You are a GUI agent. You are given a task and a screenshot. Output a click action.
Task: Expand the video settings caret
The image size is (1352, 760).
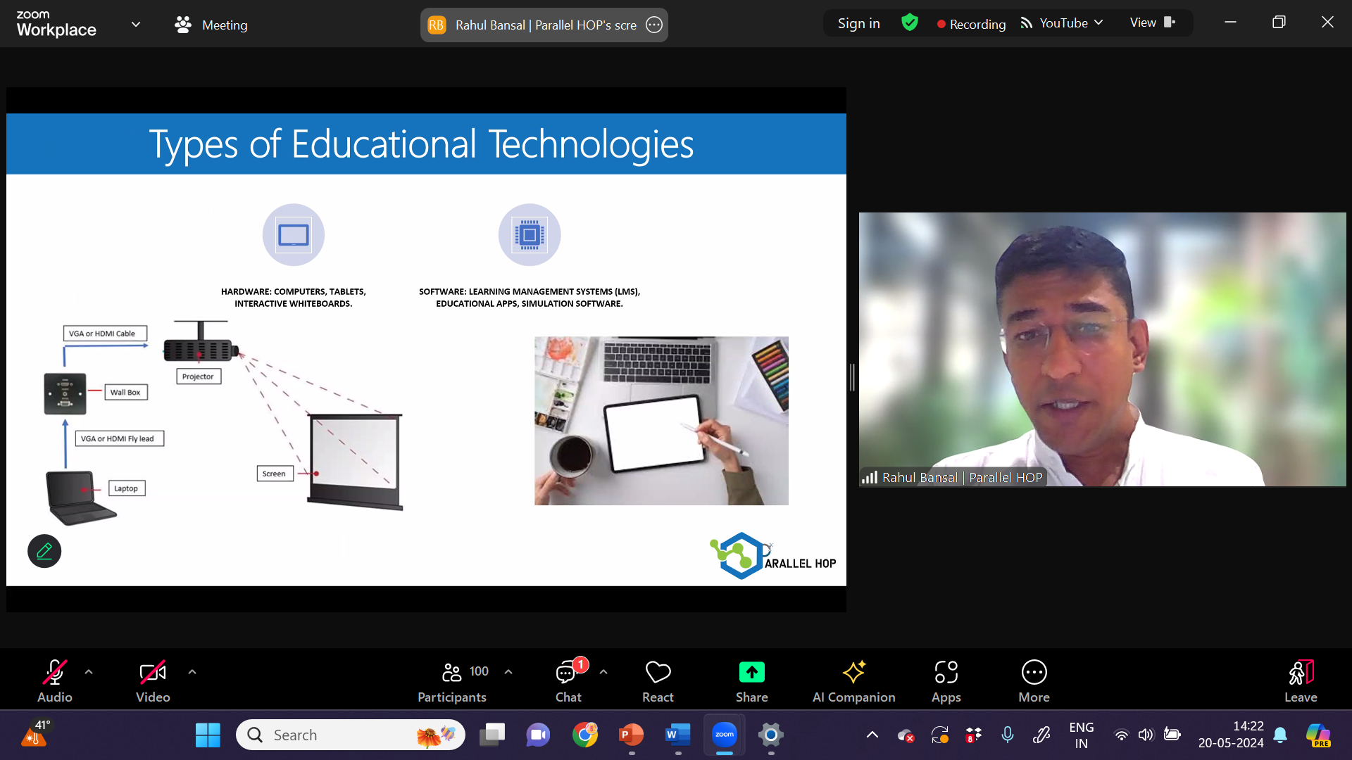click(192, 672)
